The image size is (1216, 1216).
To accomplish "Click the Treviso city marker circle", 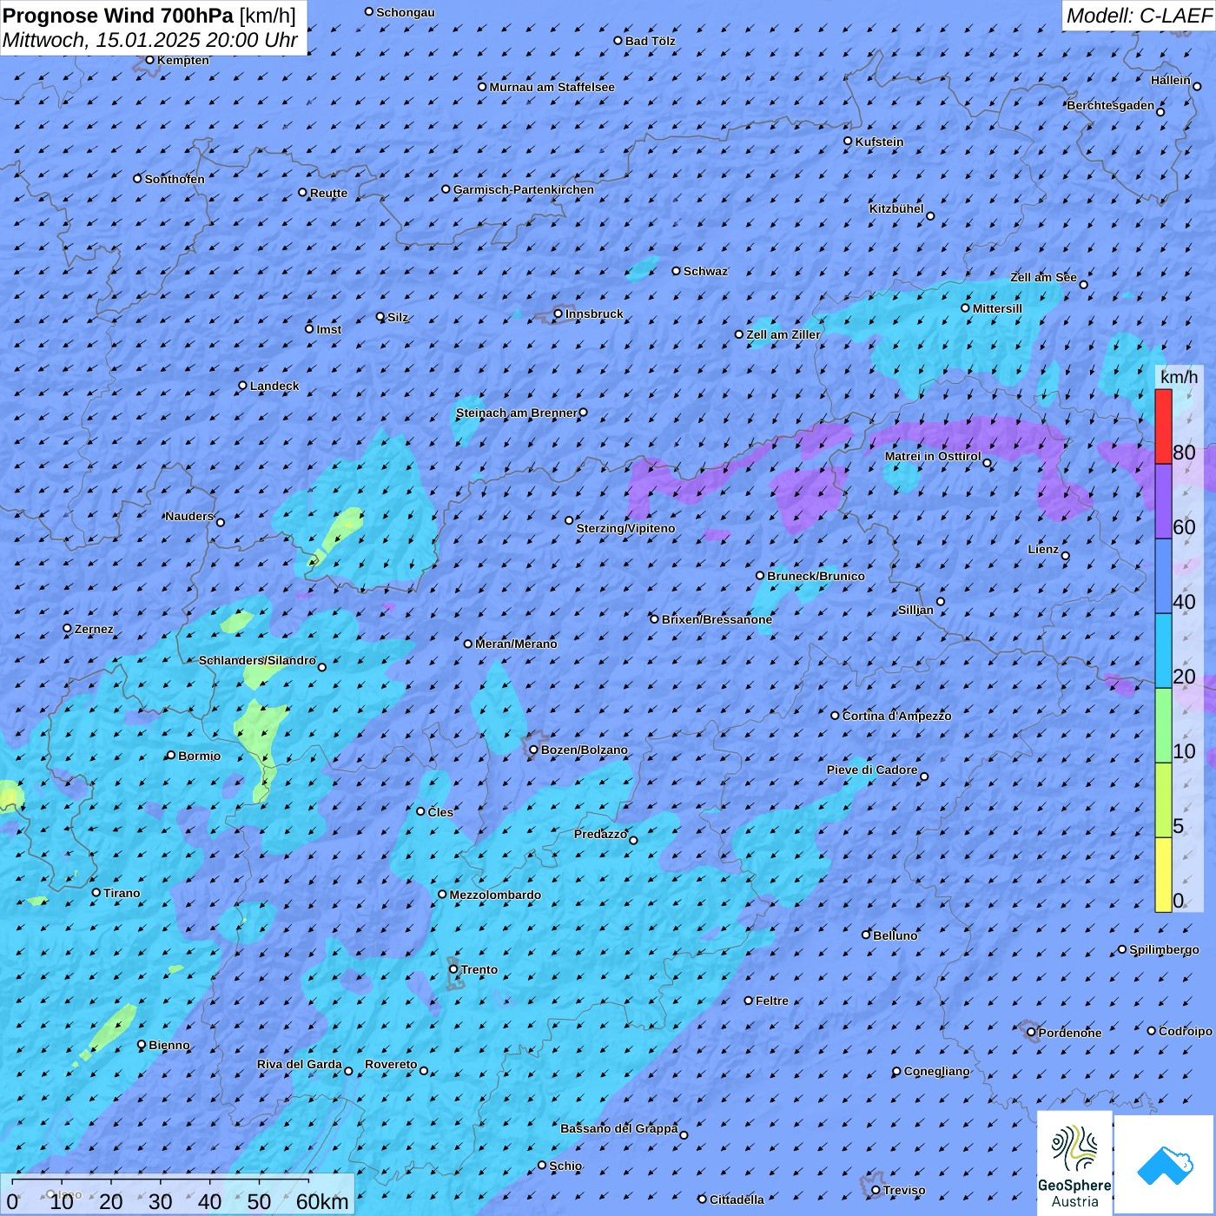I will (x=876, y=1190).
